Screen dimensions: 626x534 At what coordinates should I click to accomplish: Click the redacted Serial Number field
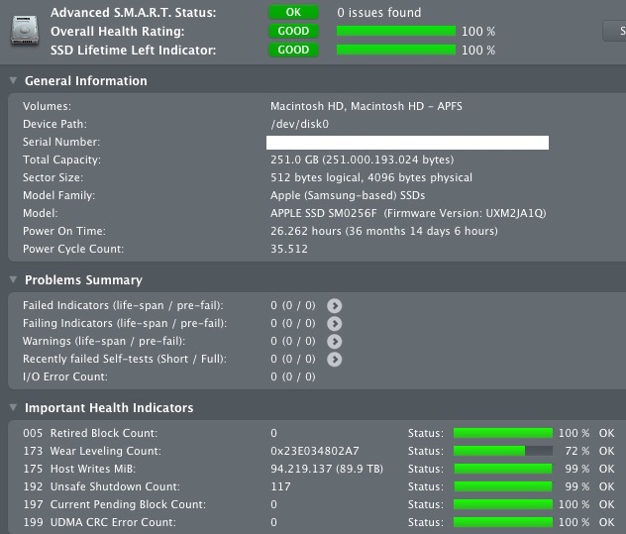(x=410, y=143)
